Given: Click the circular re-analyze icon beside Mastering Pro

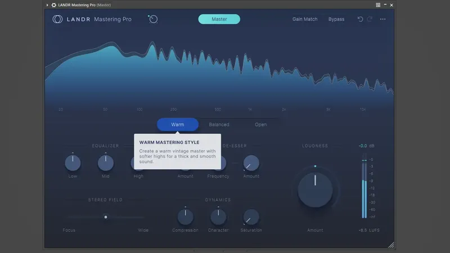Looking at the screenshot, I should click(x=153, y=19).
